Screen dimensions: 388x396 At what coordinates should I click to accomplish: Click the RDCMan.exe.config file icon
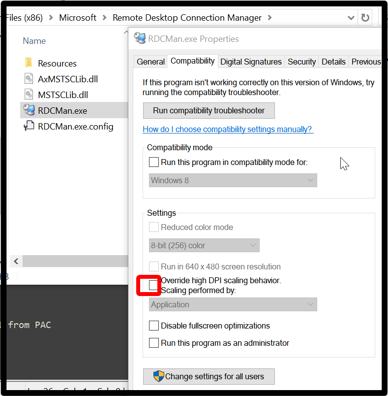click(29, 127)
